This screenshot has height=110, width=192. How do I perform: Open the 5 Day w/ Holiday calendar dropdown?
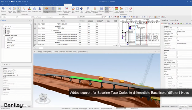(x=39, y=17)
